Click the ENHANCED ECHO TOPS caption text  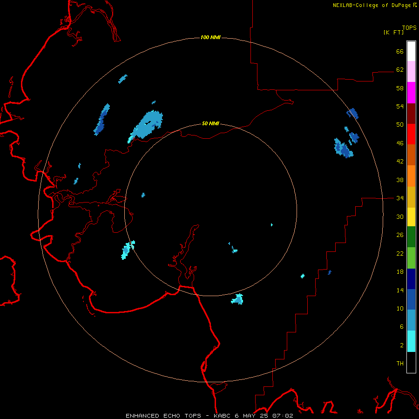click(x=163, y=416)
